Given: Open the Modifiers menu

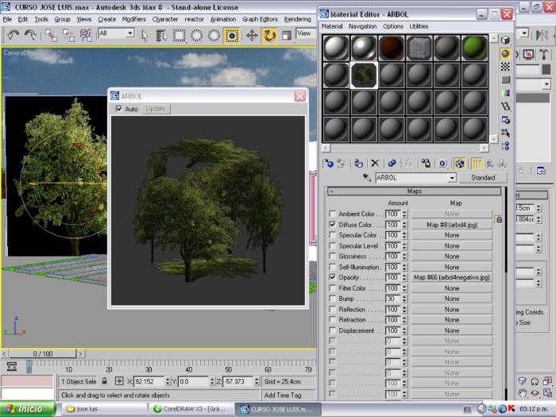Looking at the screenshot, I should (133, 19).
